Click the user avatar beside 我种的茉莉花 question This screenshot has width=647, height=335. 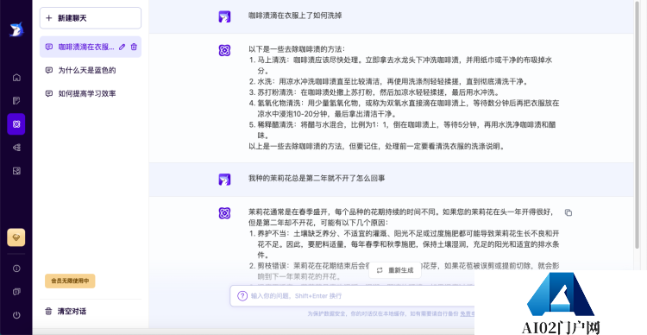pyautogui.click(x=224, y=180)
